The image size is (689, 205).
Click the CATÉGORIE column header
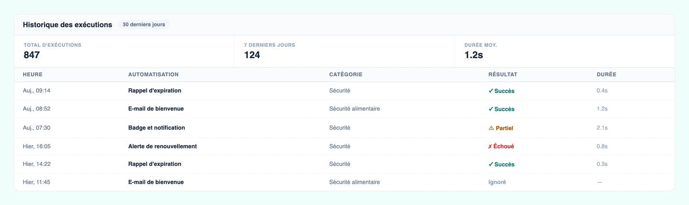tap(346, 74)
